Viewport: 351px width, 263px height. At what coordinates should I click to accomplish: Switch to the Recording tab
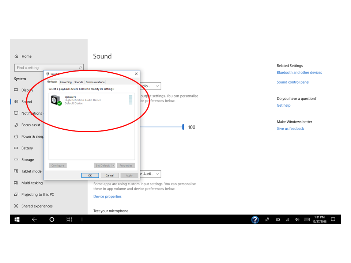tap(65, 82)
